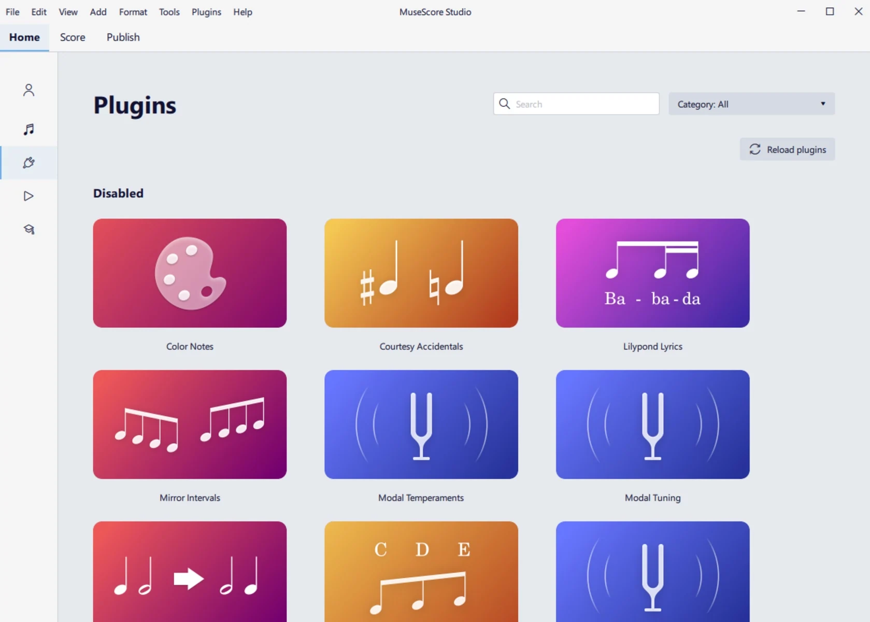
Task: Select the Plugins plug icon in the sidebar
Action: coord(28,163)
